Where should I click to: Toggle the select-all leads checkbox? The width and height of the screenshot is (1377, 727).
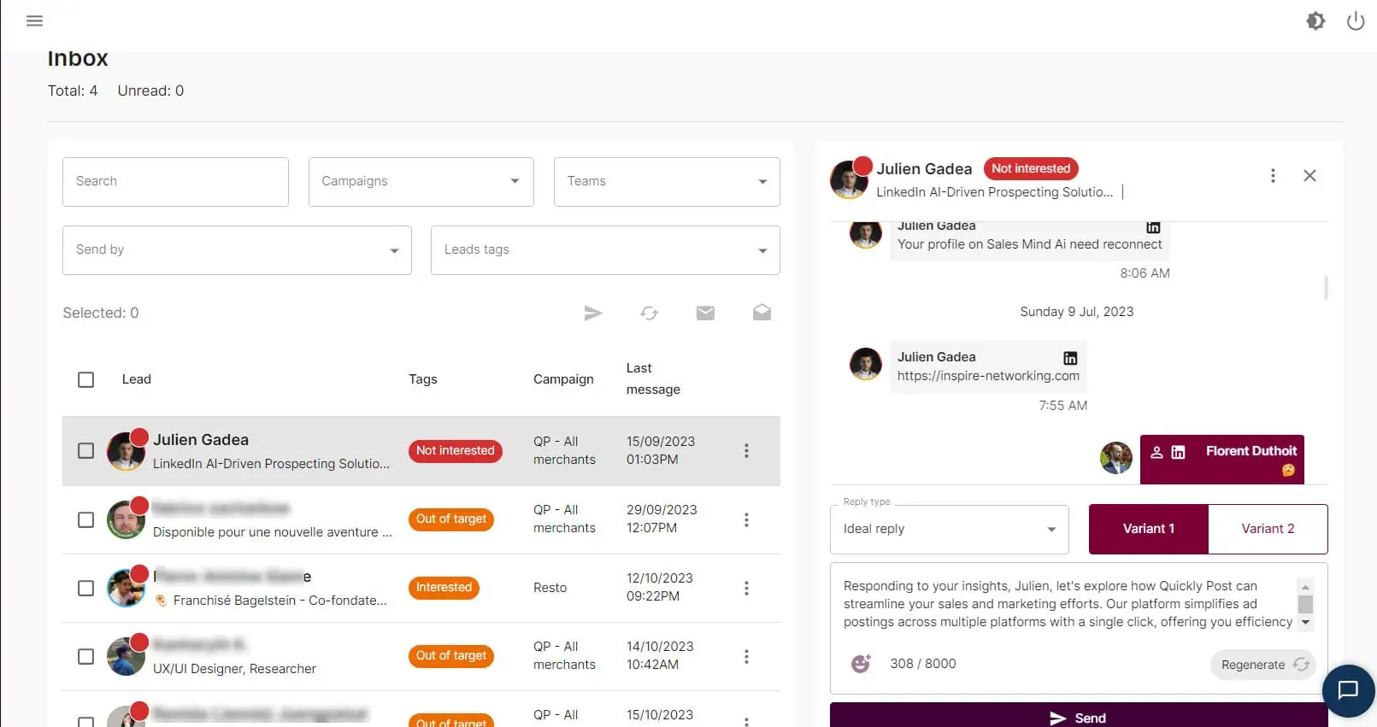click(x=85, y=379)
